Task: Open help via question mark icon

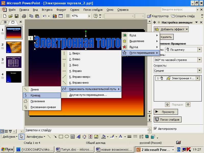Action: pyautogui.click(x=95, y=16)
